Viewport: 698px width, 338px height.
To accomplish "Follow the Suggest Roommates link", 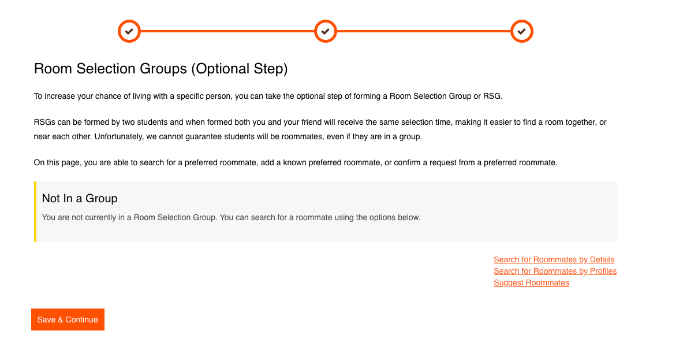I will point(531,283).
